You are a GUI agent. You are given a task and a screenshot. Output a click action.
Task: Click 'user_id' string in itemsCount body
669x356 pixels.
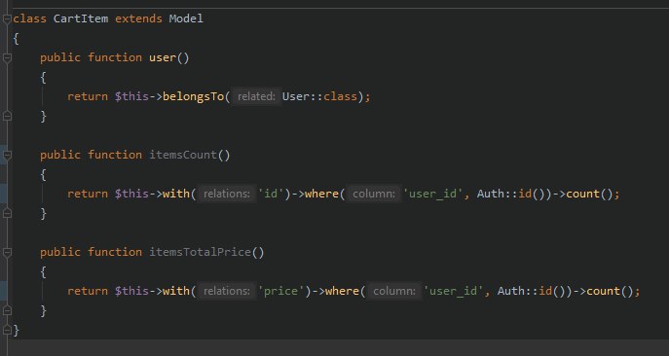(x=433, y=194)
